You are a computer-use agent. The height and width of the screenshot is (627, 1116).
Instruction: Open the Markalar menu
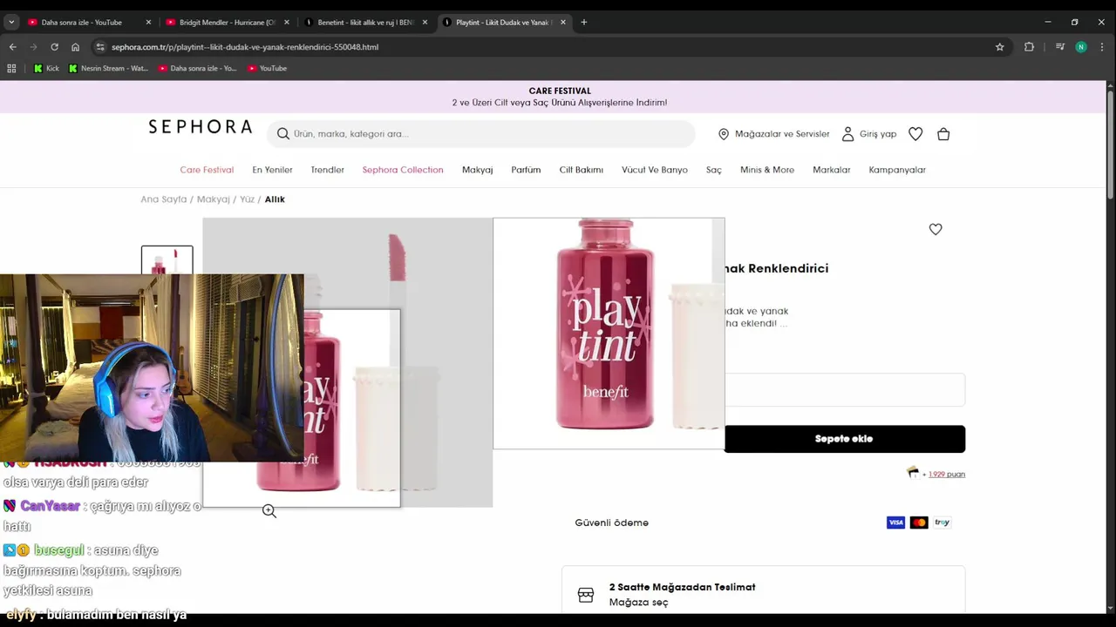tap(832, 170)
